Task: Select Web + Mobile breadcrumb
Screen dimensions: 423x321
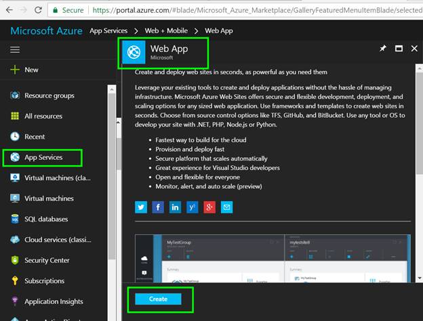Action: click(166, 30)
